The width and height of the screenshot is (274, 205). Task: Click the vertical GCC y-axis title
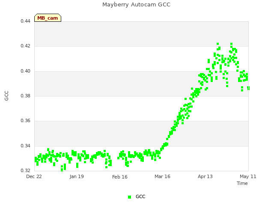6,96
